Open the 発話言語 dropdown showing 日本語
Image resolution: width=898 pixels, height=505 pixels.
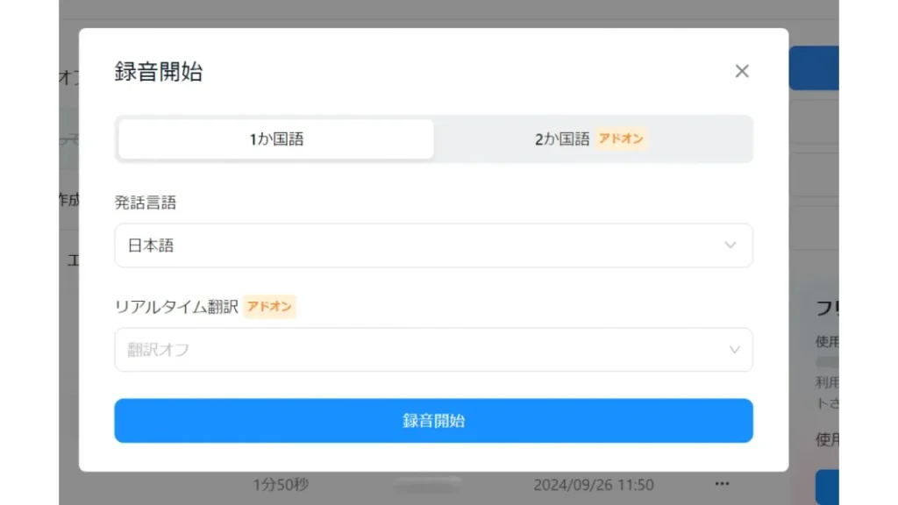tap(433, 245)
